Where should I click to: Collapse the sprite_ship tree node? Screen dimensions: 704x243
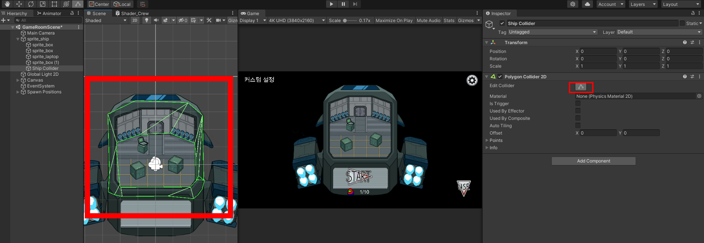click(18, 39)
